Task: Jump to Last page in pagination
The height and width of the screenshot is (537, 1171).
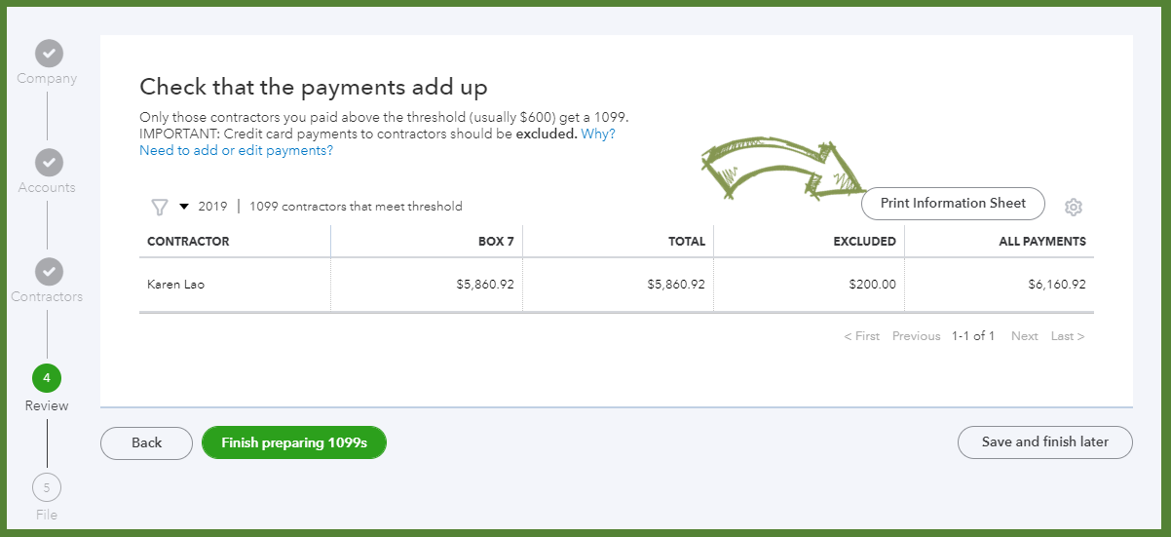Action: tap(1068, 336)
